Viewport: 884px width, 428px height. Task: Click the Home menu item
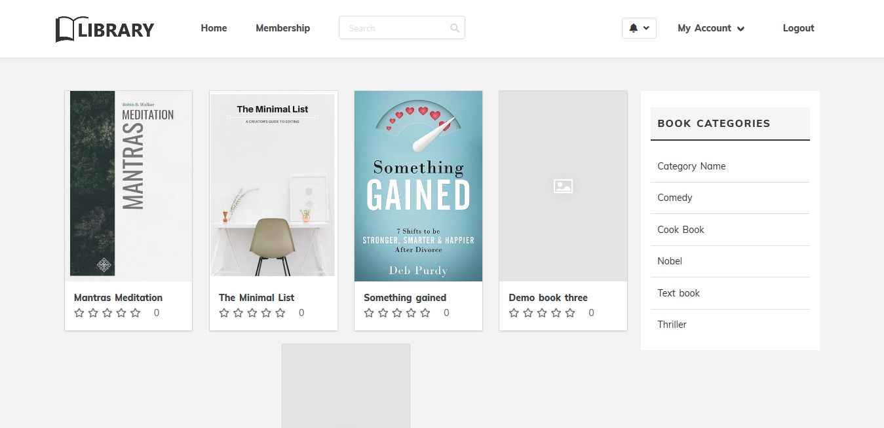point(214,28)
